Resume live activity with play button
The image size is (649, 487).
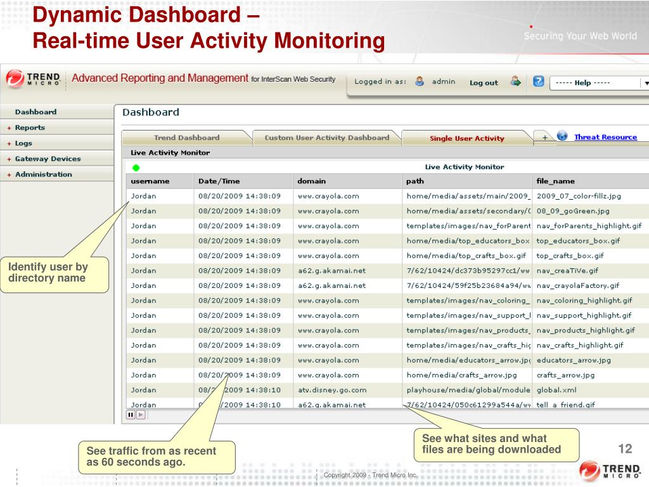point(141,415)
